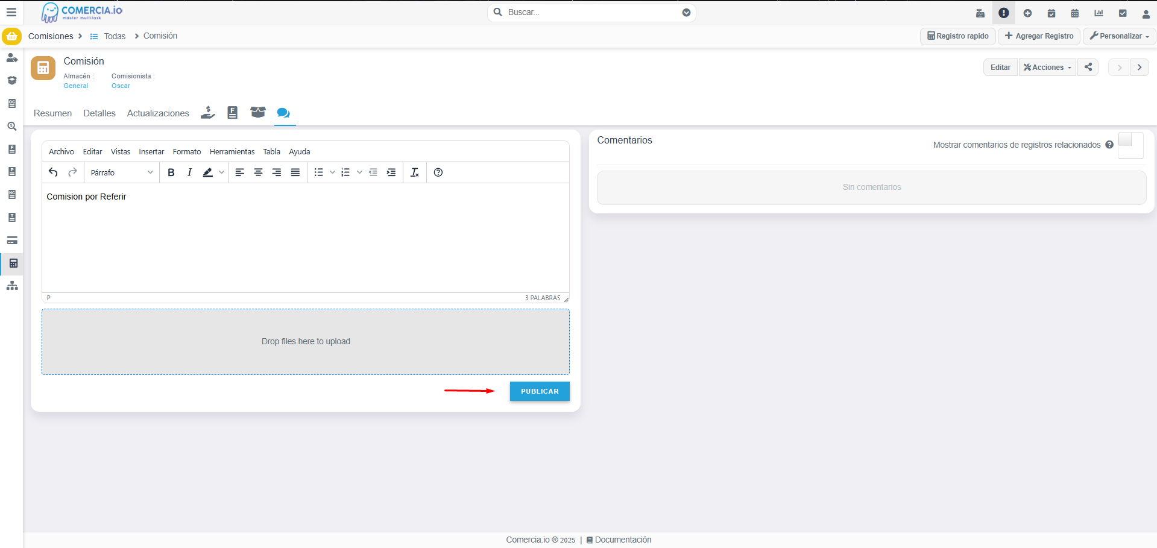Open the bar chart reports icon
The width and height of the screenshot is (1157, 548).
coord(1099,13)
